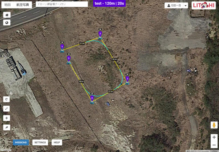Click the globe icon button
Viewport: 219px width, 152px height.
pyautogui.click(x=7, y=22)
